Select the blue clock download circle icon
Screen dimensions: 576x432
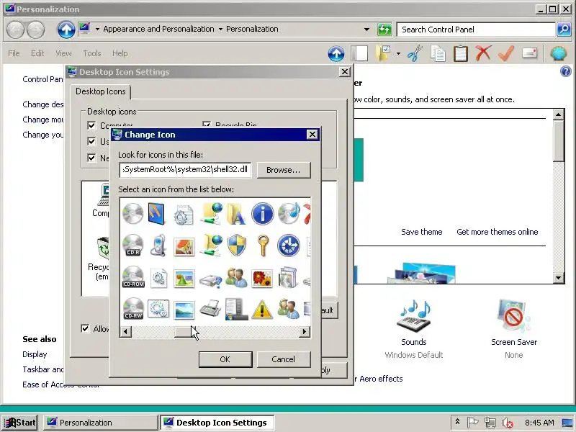(289, 245)
